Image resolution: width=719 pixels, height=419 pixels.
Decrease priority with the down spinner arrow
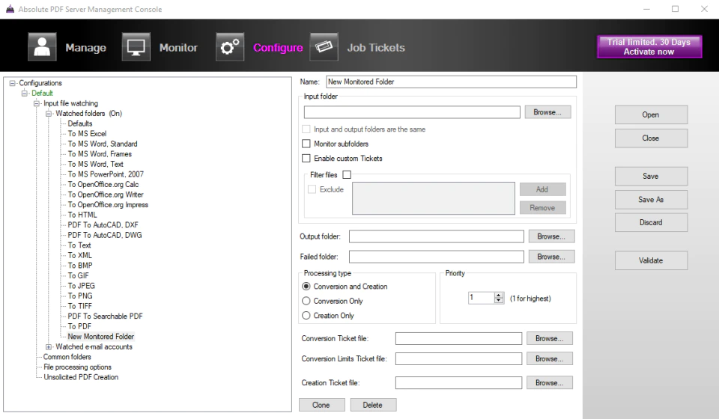[499, 300]
